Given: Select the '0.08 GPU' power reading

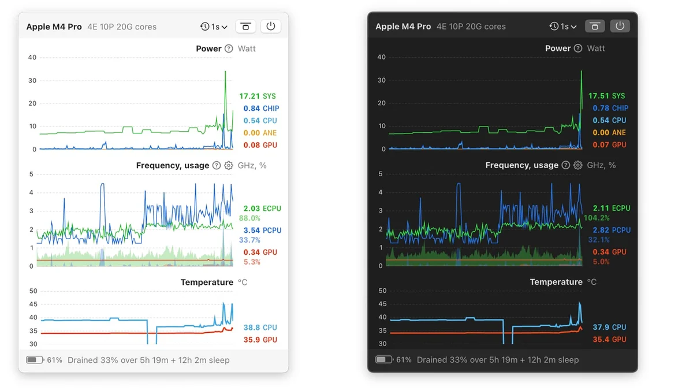Looking at the screenshot, I should coord(260,145).
